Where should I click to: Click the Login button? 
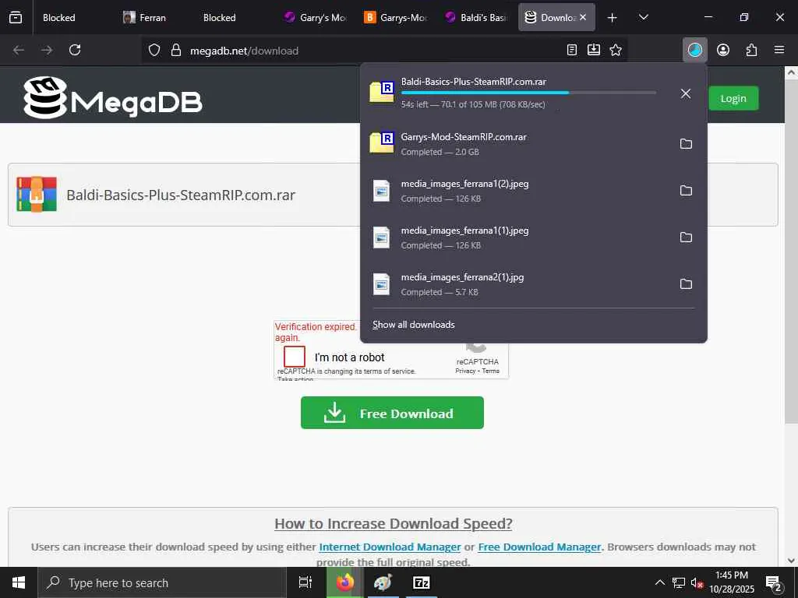click(x=733, y=99)
